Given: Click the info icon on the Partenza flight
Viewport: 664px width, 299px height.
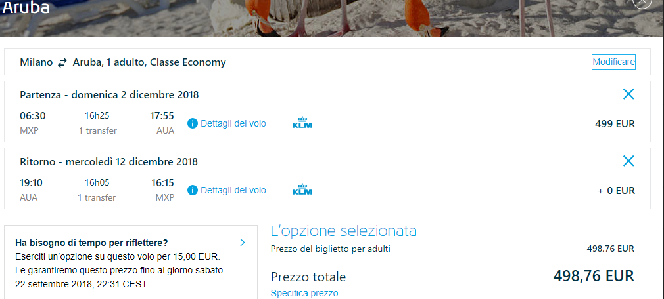Looking at the screenshot, I should pyautogui.click(x=192, y=124).
